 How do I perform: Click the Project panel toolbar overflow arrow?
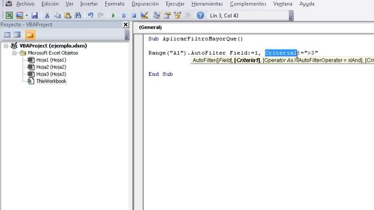pos(127,35)
